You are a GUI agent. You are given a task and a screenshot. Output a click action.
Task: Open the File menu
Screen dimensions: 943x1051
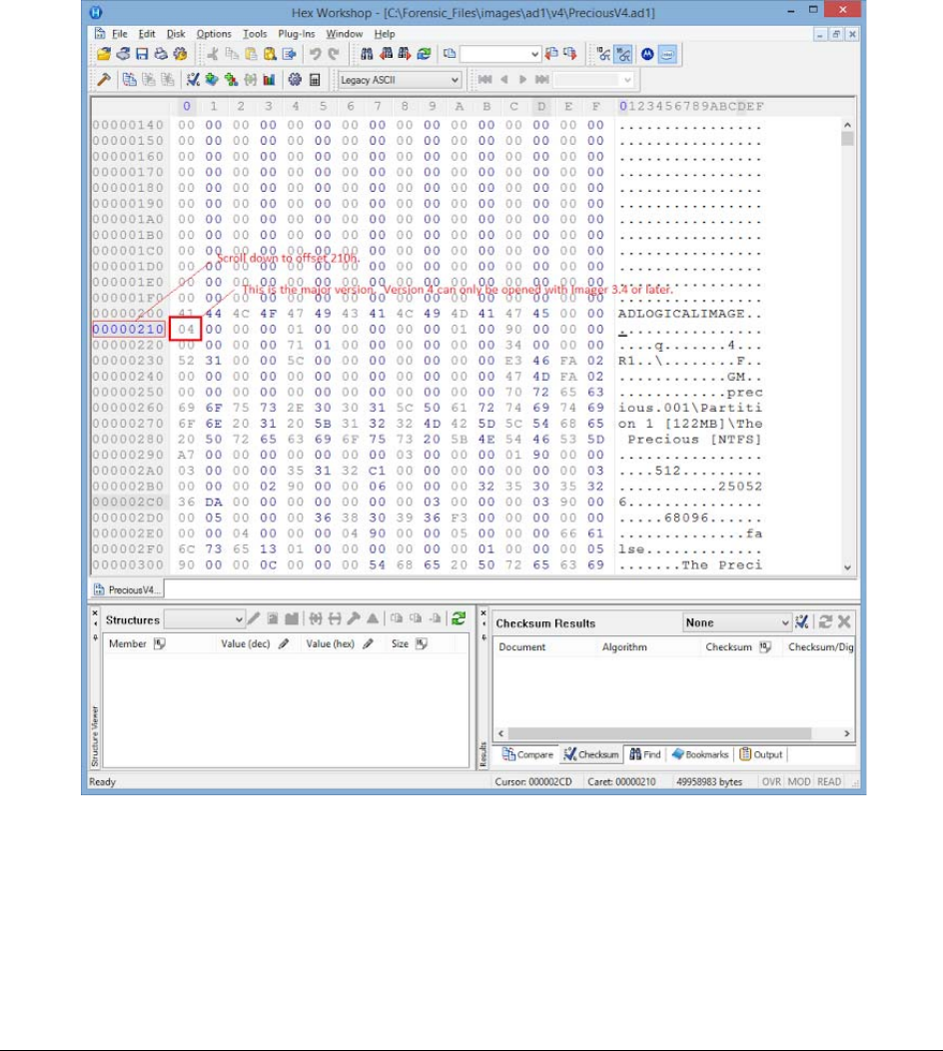(x=120, y=34)
